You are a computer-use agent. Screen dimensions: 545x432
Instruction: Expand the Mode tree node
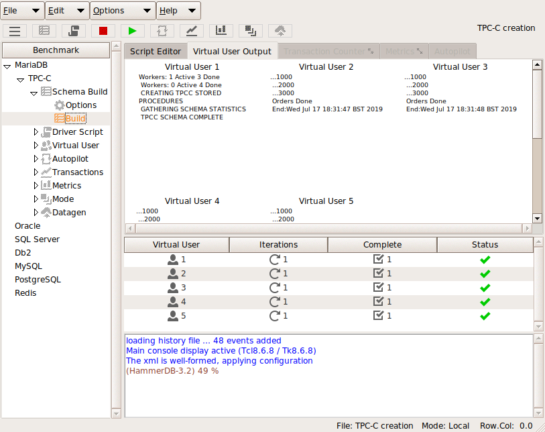pyautogui.click(x=36, y=199)
